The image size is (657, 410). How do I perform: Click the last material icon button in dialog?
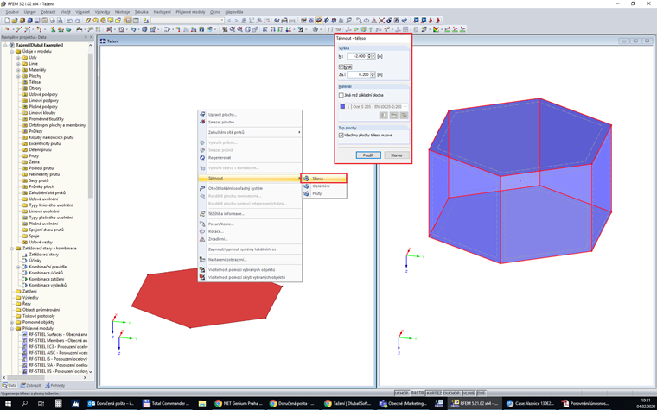pos(404,116)
